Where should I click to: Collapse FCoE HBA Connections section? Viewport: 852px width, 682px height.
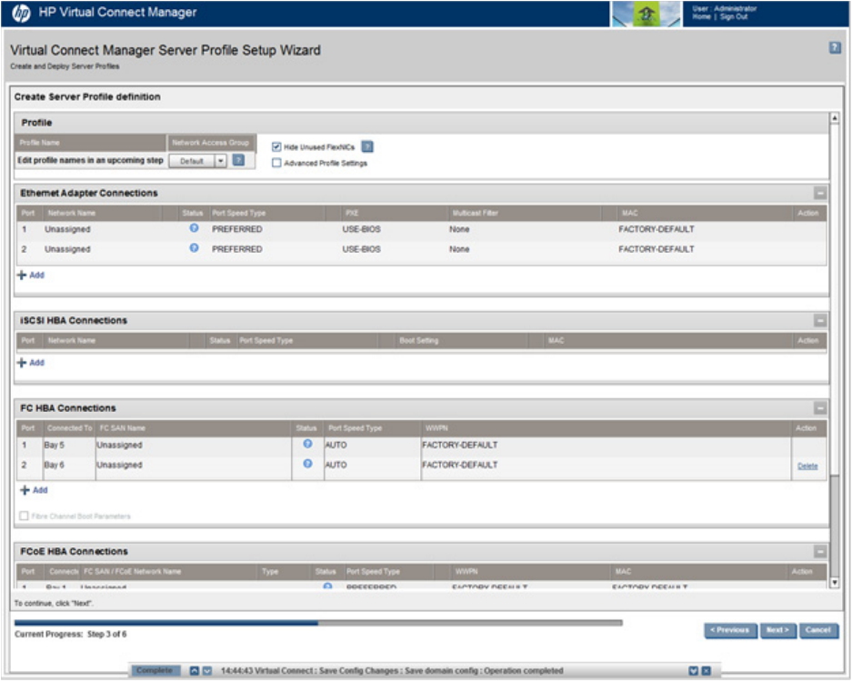(x=820, y=552)
